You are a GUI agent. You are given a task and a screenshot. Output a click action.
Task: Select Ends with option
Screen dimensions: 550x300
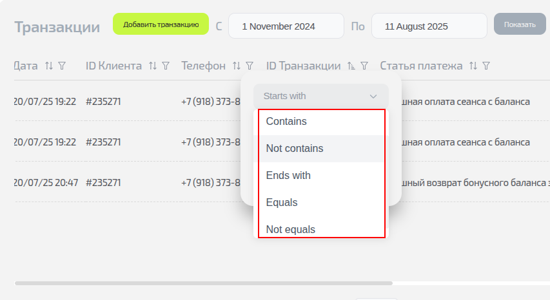pyautogui.click(x=288, y=175)
